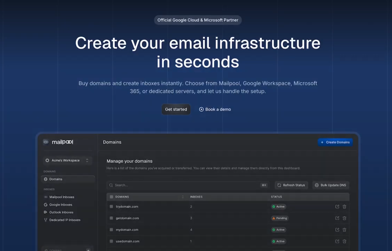Click the Active status badge for trydomain.com
The width and height of the screenshot is (392, 251).
tap(278, 206)
